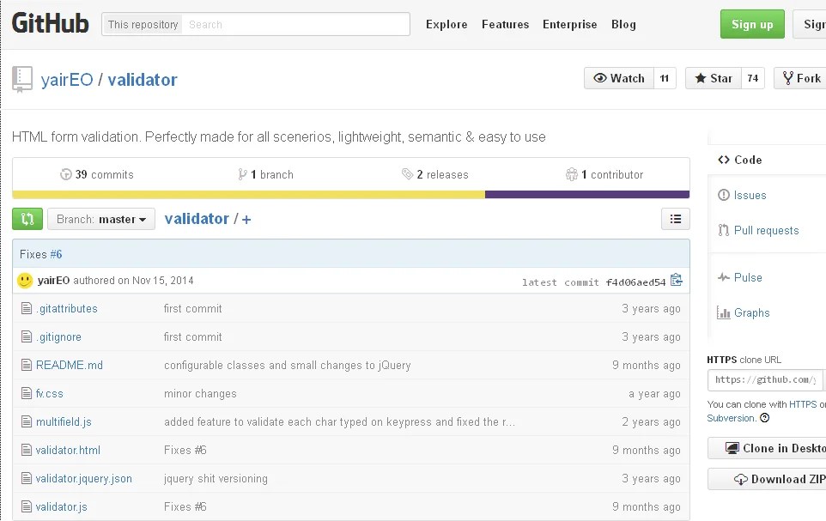Viewport: 826px width, 521px height.
Task: Star the validator repository
Action: [714, 78]
